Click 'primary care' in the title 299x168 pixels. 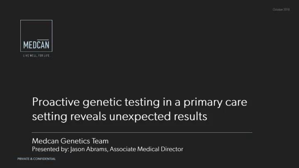pyautogui.click(x=215, y=102)
